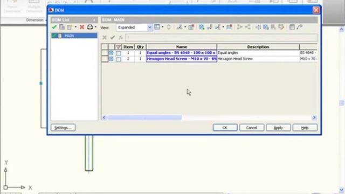Click the grayed split rows icon

[248, 27]
